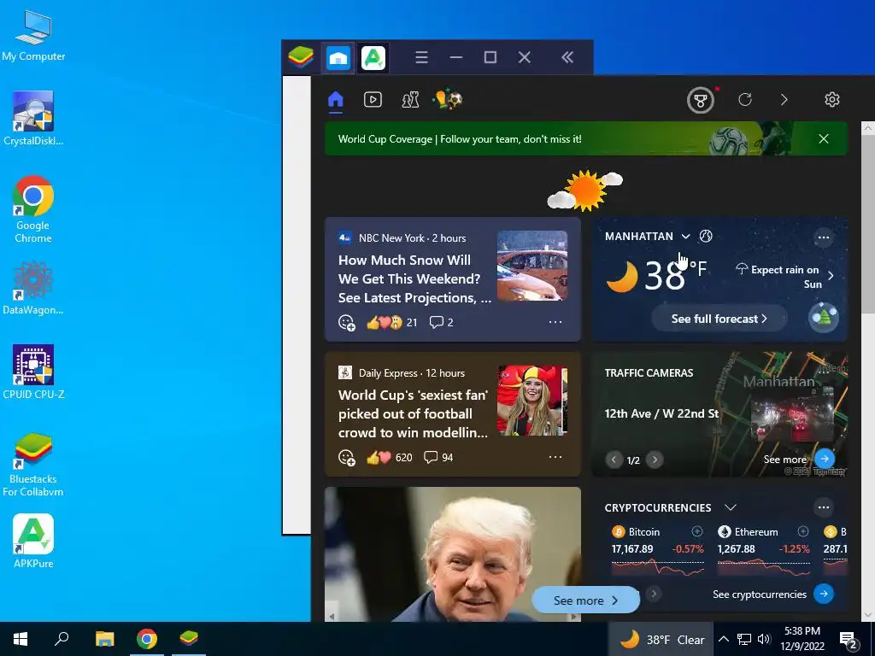Select the APKPure desktop shortcut
Screen dimensions: 875x656
coord(33,541)
